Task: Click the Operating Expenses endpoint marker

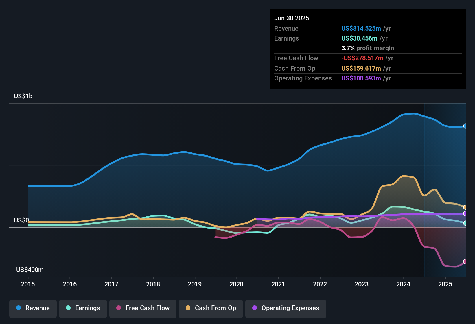Action: point(465,214)
